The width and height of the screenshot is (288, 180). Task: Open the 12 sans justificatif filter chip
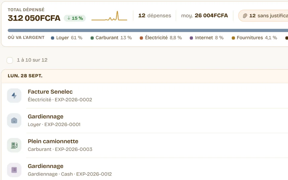pyautogui.click(x=263, y=16)
